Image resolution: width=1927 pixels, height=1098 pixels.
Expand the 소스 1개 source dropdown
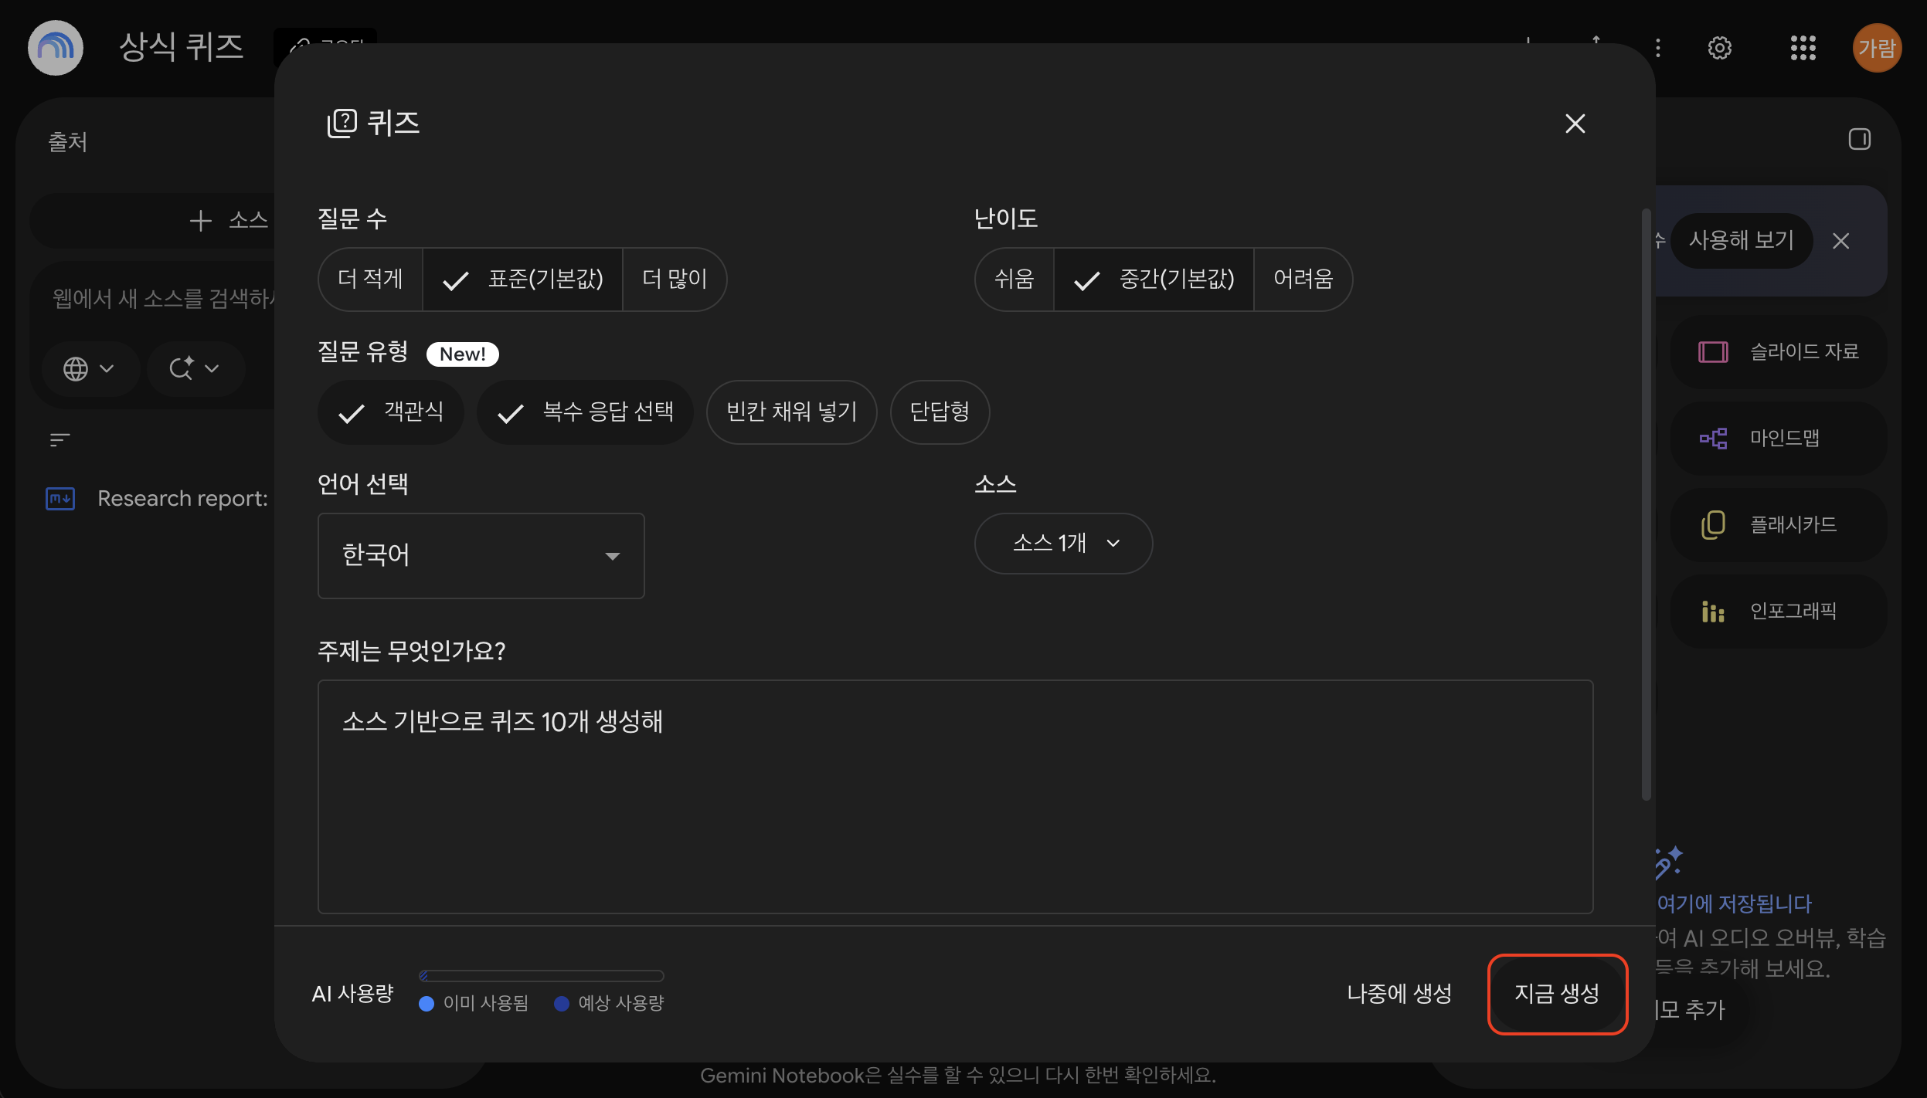pyautogui.click(x=1063, y=544)
